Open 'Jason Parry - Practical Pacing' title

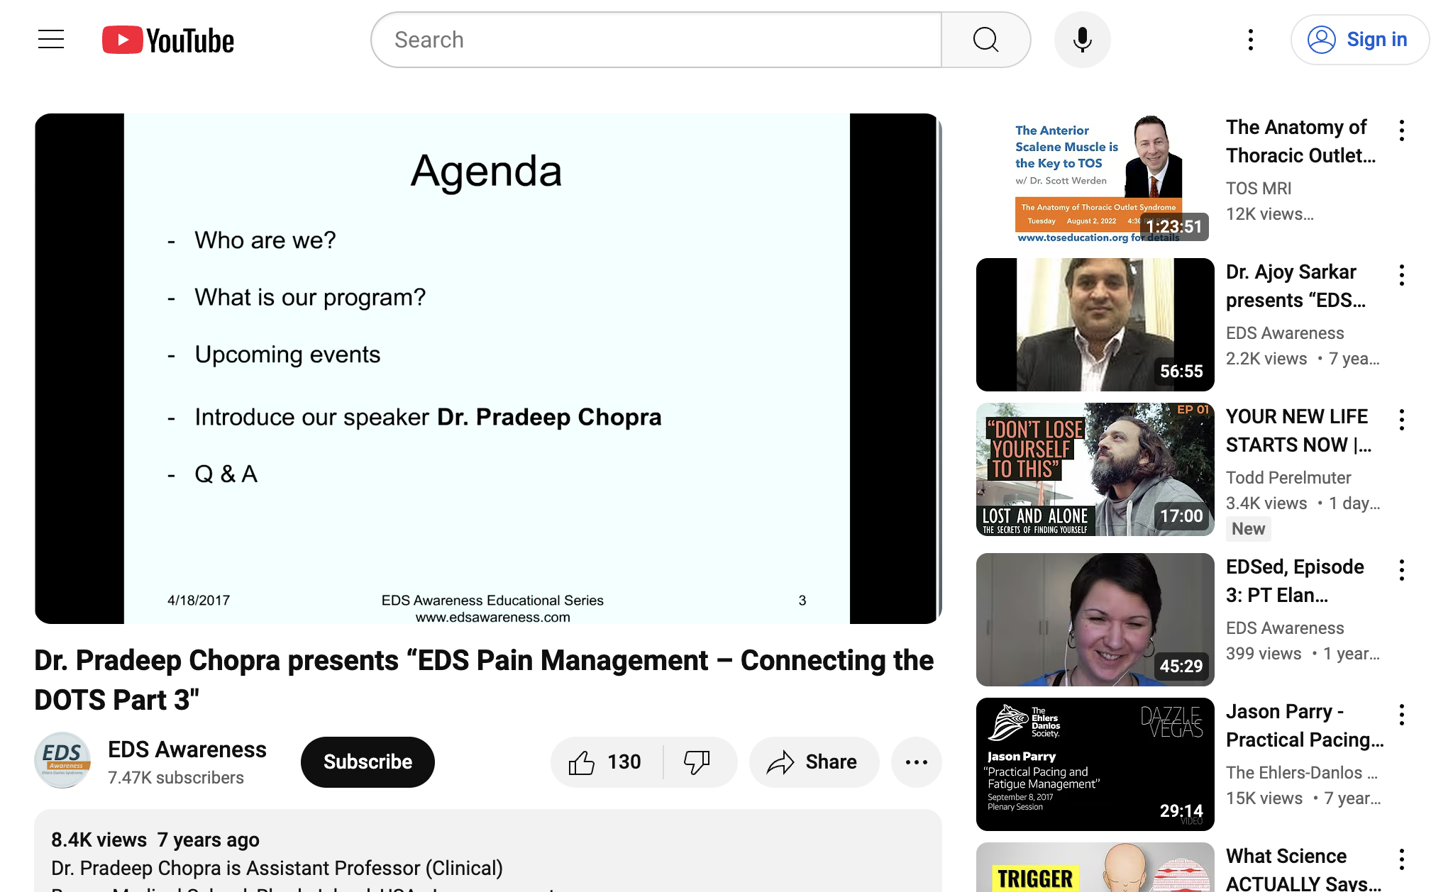point(1305,725)
